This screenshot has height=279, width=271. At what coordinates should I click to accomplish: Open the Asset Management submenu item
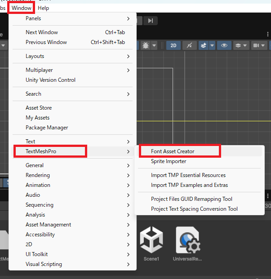pyautogui.click(x=72, y=225)
